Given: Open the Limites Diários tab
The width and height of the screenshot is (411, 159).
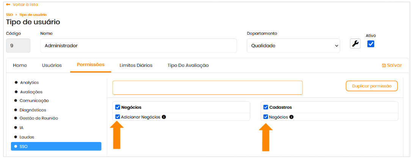Looking at the screenshot, I should pos(136,65).
